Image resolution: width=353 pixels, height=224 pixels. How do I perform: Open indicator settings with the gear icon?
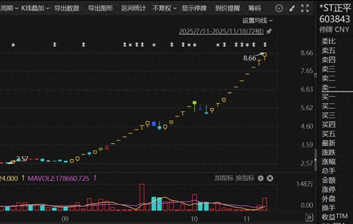[261, 178]
